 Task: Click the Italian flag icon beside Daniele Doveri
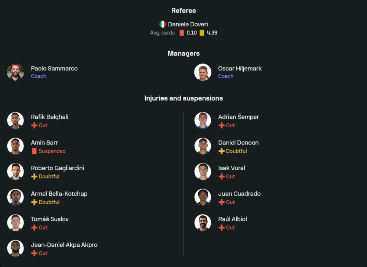(163, 24)
